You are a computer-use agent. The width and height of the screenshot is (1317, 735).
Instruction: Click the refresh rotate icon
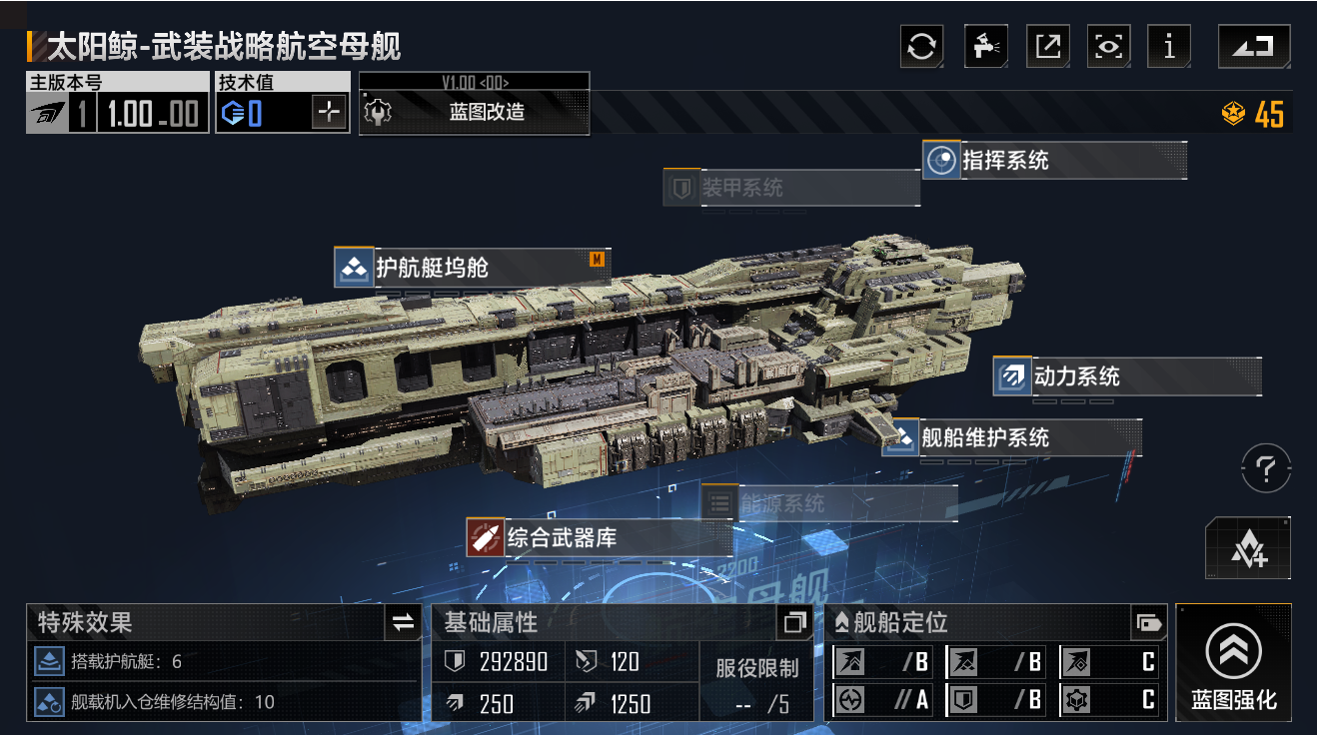(921, 47)
